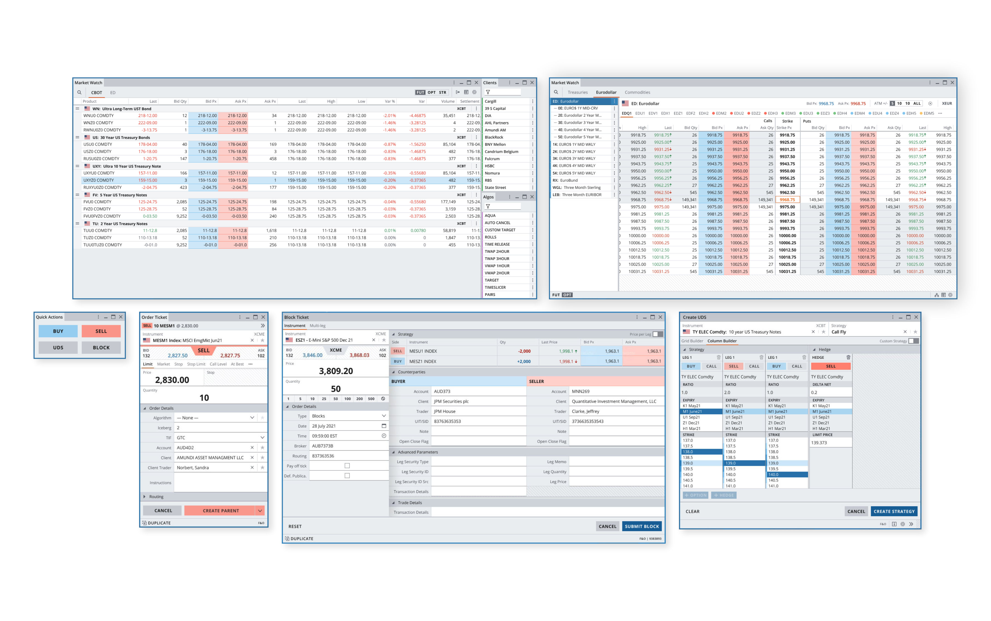
Task: Click the clock icon in Time field
Action: pos(383,436)
